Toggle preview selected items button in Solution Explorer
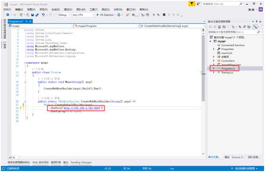The image size is (265, 172). (255, 27)
